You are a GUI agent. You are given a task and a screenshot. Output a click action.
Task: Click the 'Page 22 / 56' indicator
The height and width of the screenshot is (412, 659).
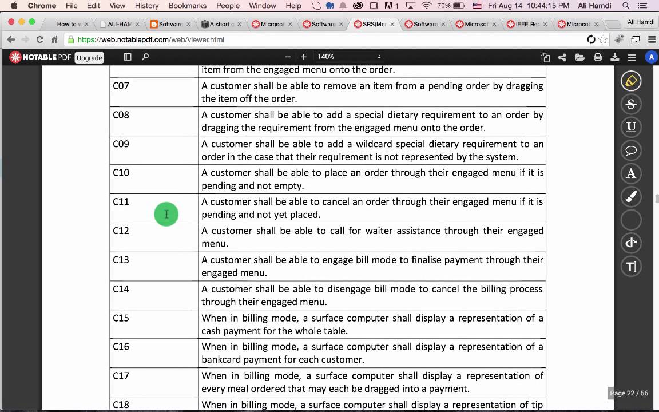click(x=629, y=393)
